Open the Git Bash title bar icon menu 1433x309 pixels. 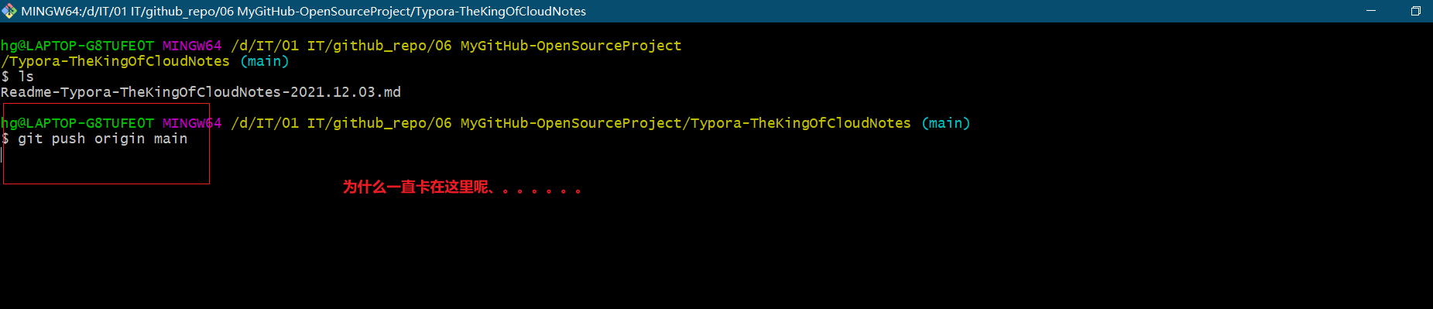click(9, 11)
